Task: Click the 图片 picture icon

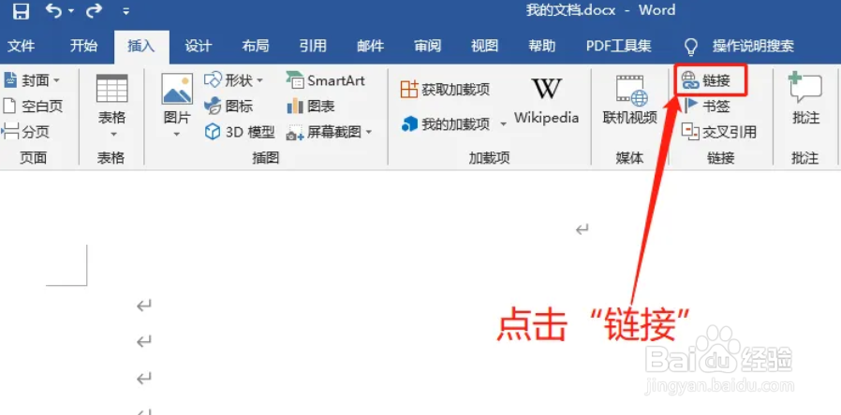Action: (x=177, y=89)
